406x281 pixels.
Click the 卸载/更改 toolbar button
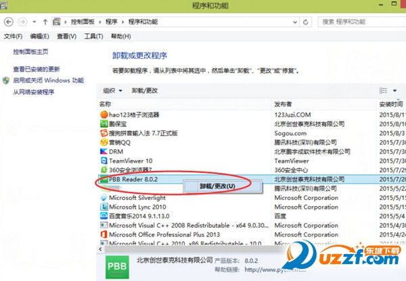click(x=145, y=90)
